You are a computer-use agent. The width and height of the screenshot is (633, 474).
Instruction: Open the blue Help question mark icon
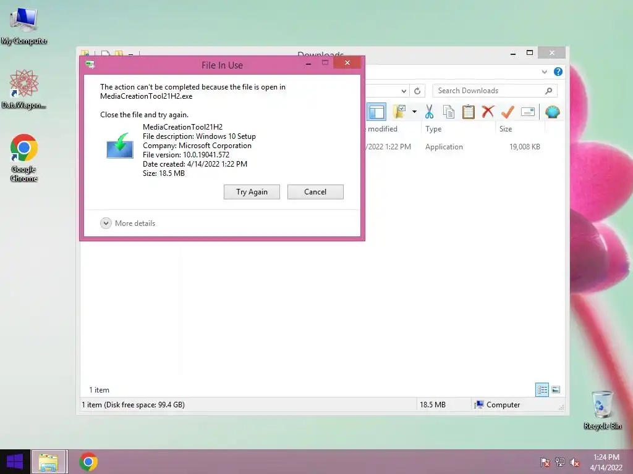(x=558, y=72)
